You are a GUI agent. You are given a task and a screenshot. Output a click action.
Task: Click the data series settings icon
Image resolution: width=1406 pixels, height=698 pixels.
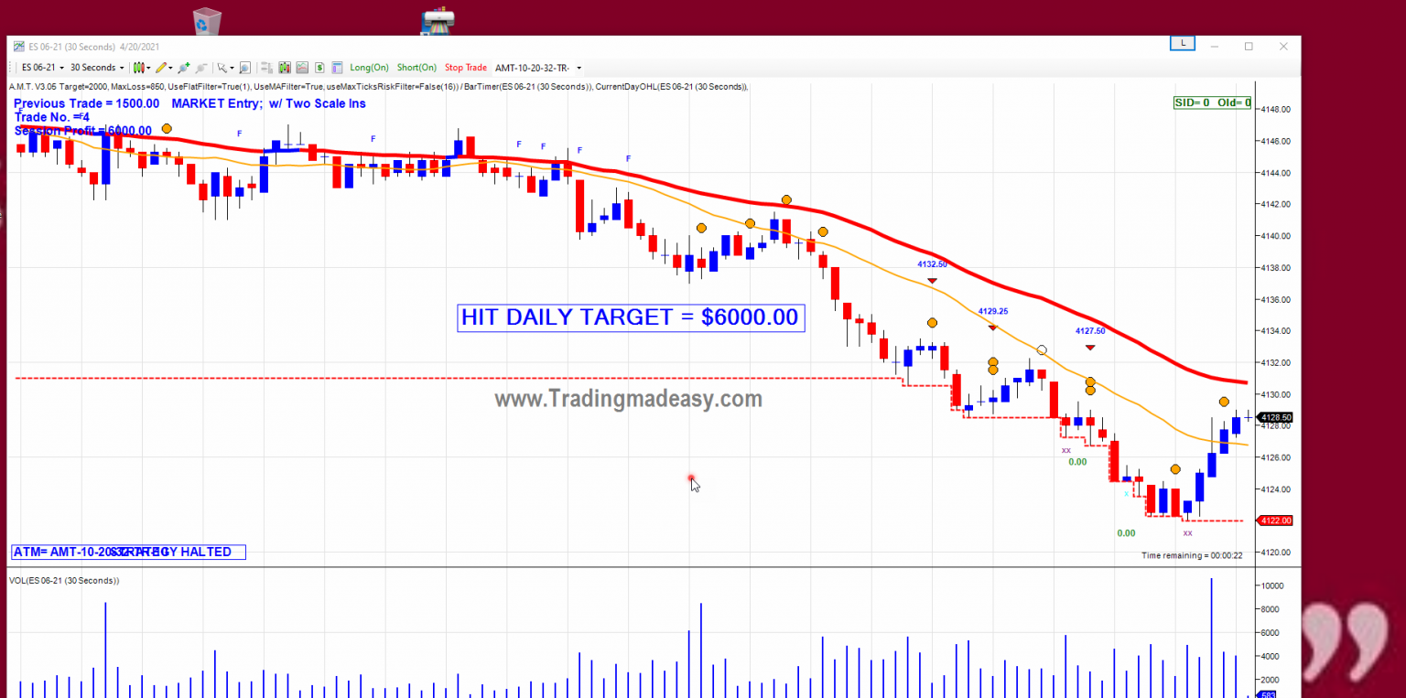click(266, 67)
